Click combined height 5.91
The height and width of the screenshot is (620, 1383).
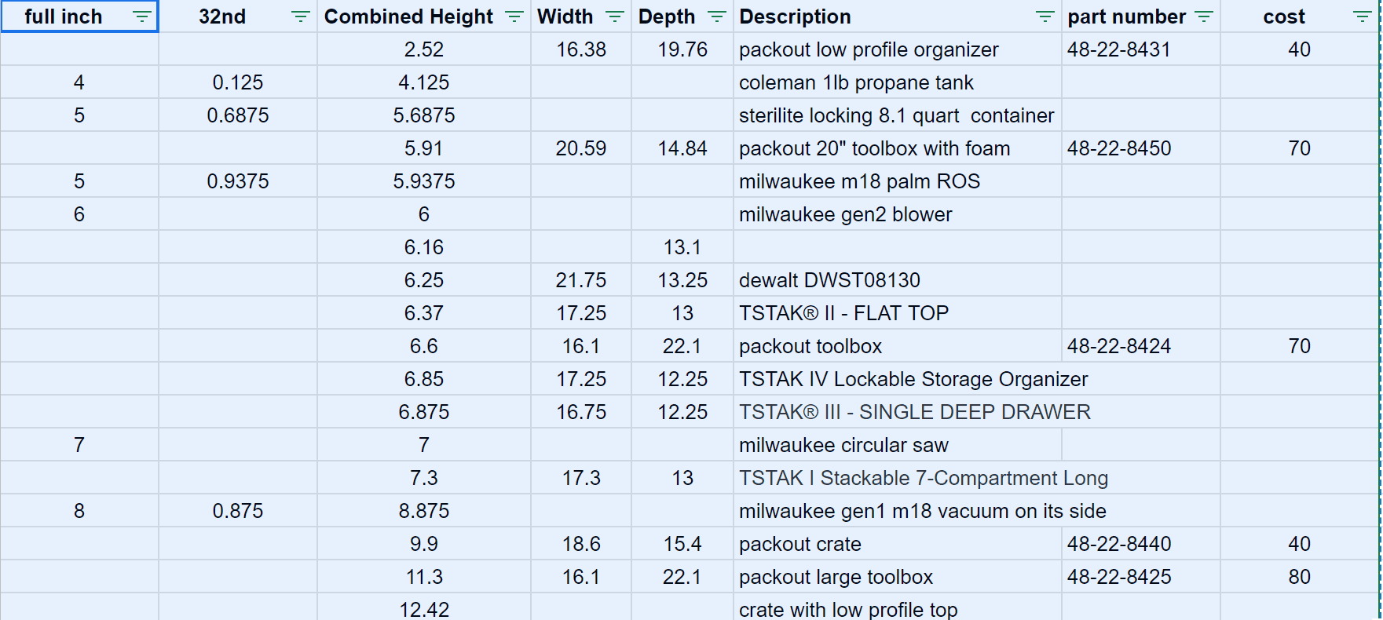tap(424, 148)
